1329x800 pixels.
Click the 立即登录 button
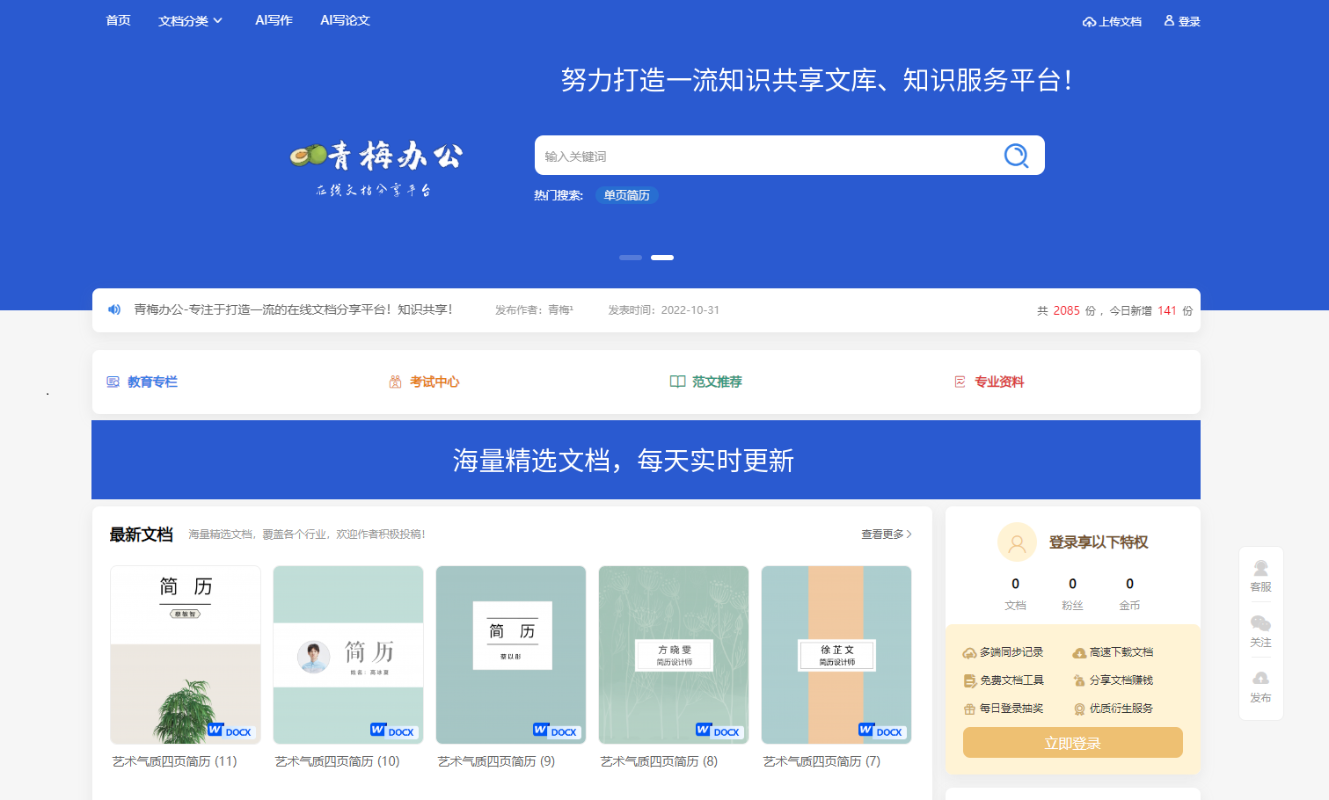pos(1072,743)
